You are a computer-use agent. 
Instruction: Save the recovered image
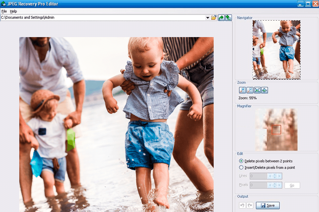(x=267, y=205)
